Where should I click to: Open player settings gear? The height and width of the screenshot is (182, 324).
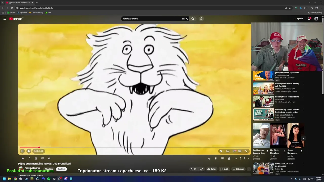tap(234, 151)
